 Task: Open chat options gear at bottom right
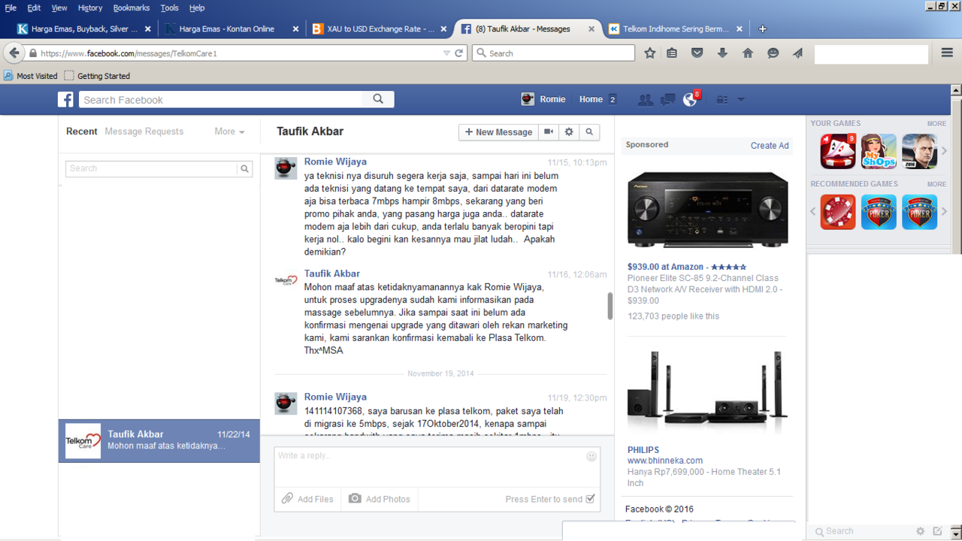pos(921,531)
